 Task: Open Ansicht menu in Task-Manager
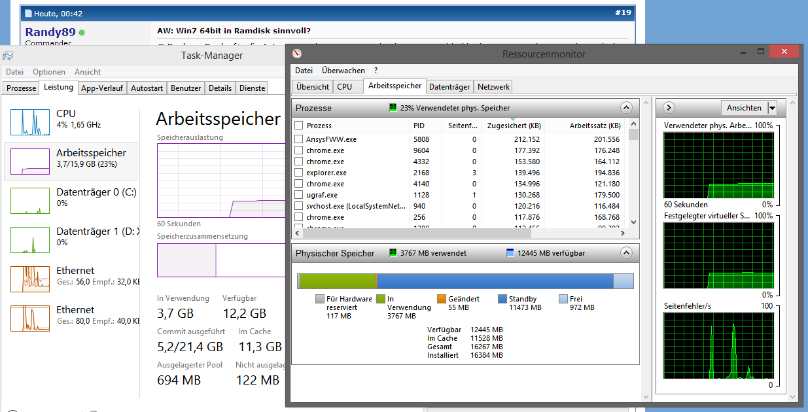[88, 72]
